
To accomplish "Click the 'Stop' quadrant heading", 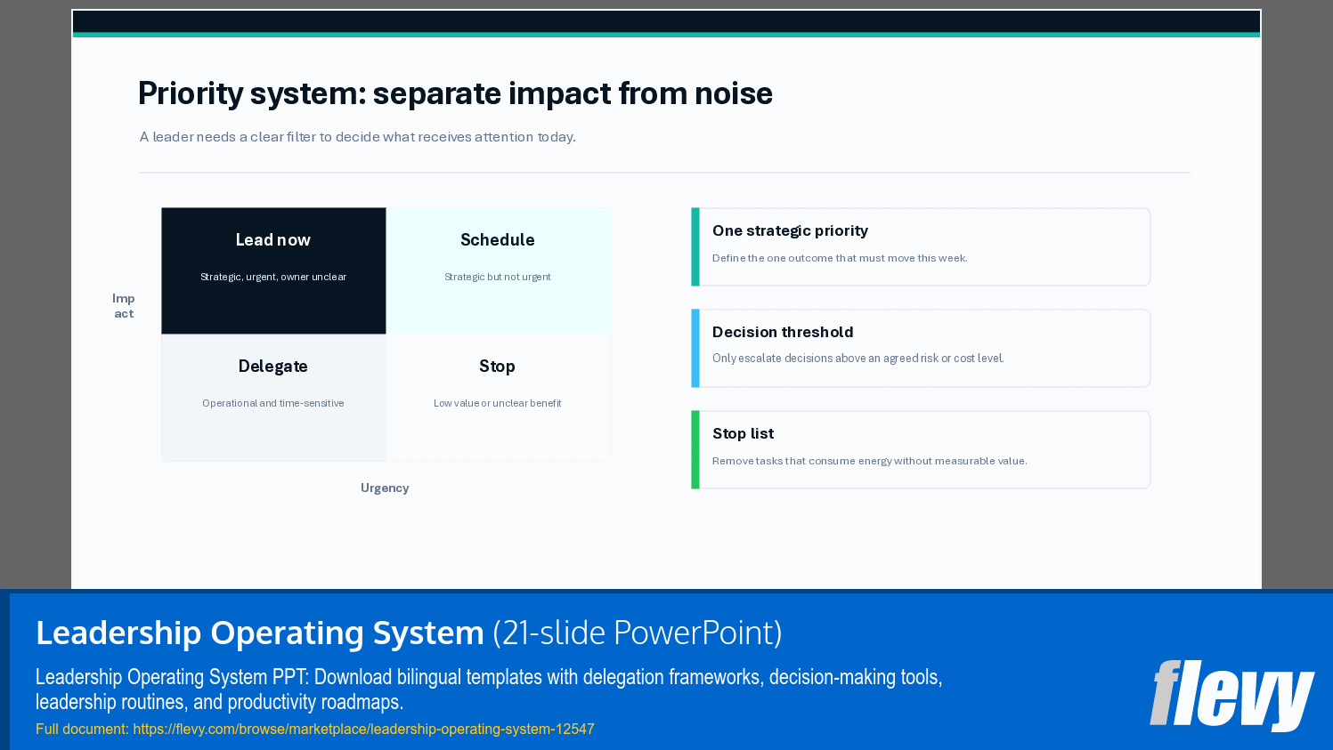I will 497,367.
